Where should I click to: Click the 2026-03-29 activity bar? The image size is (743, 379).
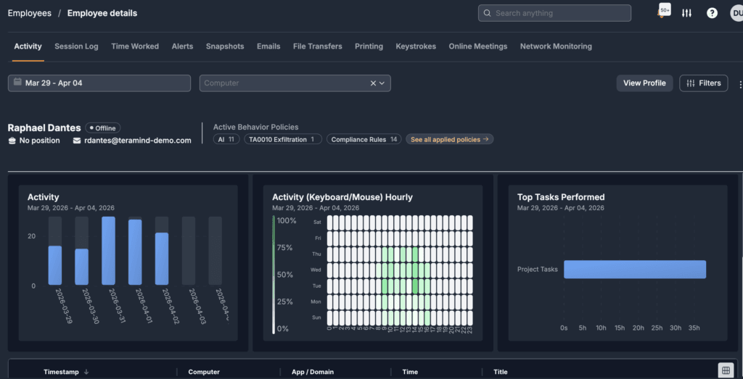pos(55,265)
